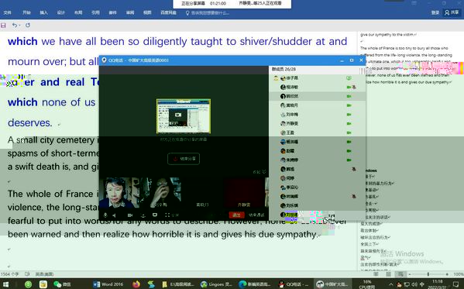
Task: Open WeChat from the taskbar
Action: pyautogui.click(x=61, y=284)
